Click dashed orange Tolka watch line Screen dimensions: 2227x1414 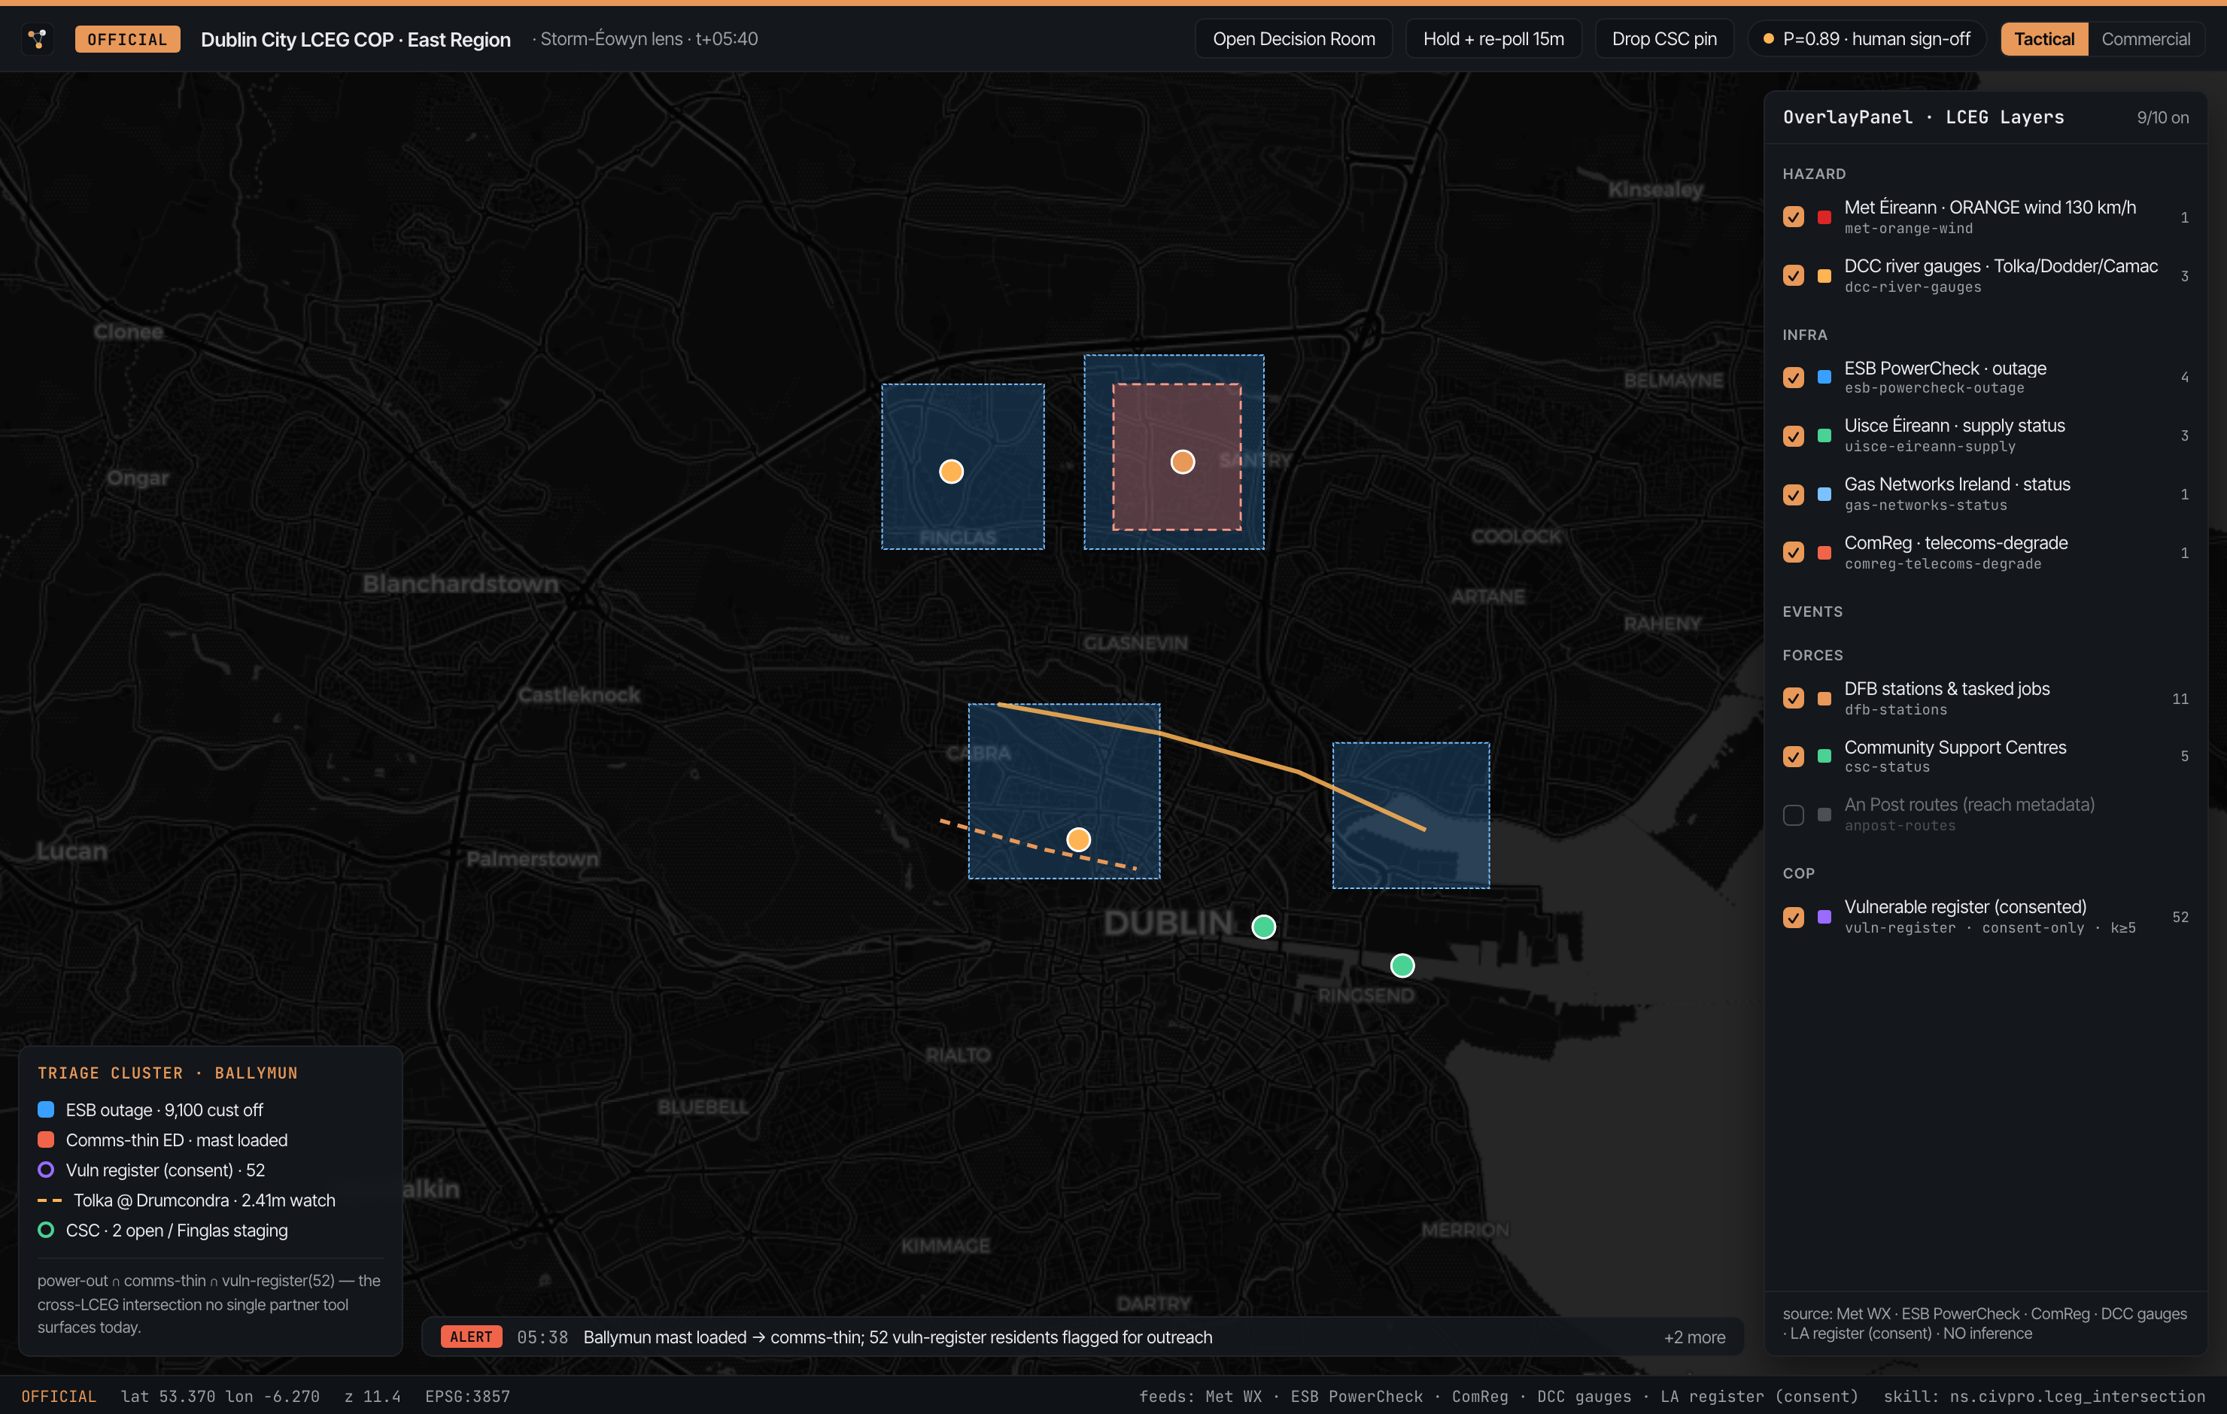point(1038,845)
